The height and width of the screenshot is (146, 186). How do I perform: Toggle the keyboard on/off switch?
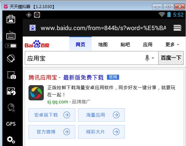pyautogui.click(x=11, y=46)
